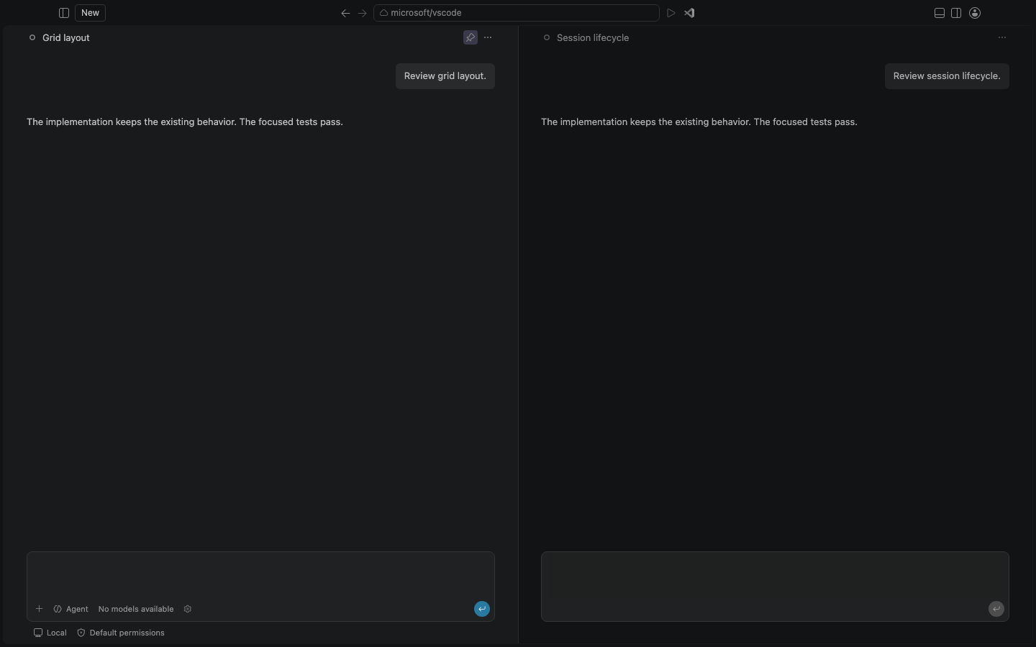Image resolution: width=1036 pixels, height=647 pixels.
Task: Select the Session lifecycle tab
Action: click(593, 37)
